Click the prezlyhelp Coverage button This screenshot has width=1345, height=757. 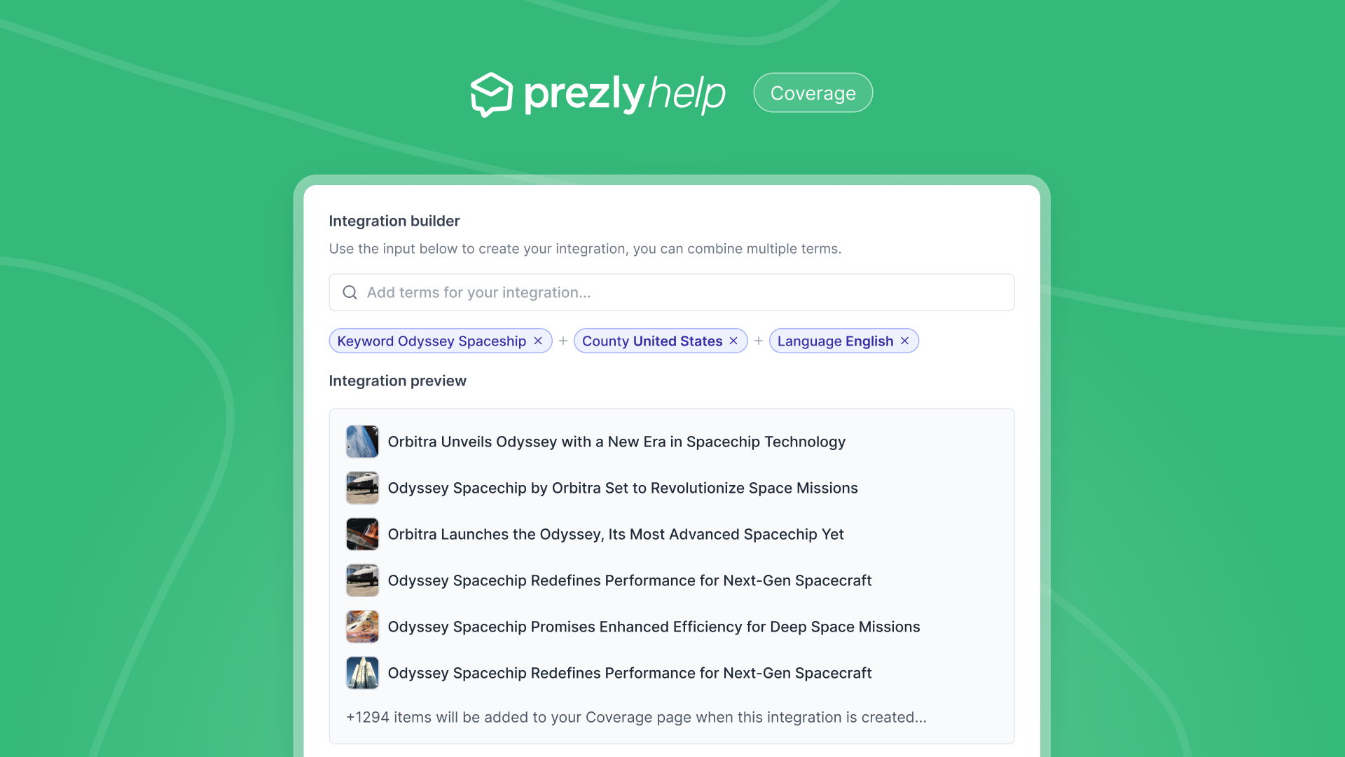point(812,93)
